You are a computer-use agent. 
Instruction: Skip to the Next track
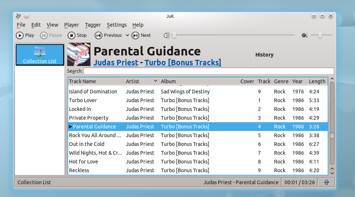pos(141,35)
